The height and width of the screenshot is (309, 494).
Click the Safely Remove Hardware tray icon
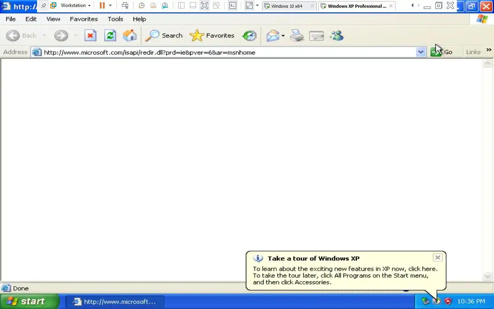point(425,301)
